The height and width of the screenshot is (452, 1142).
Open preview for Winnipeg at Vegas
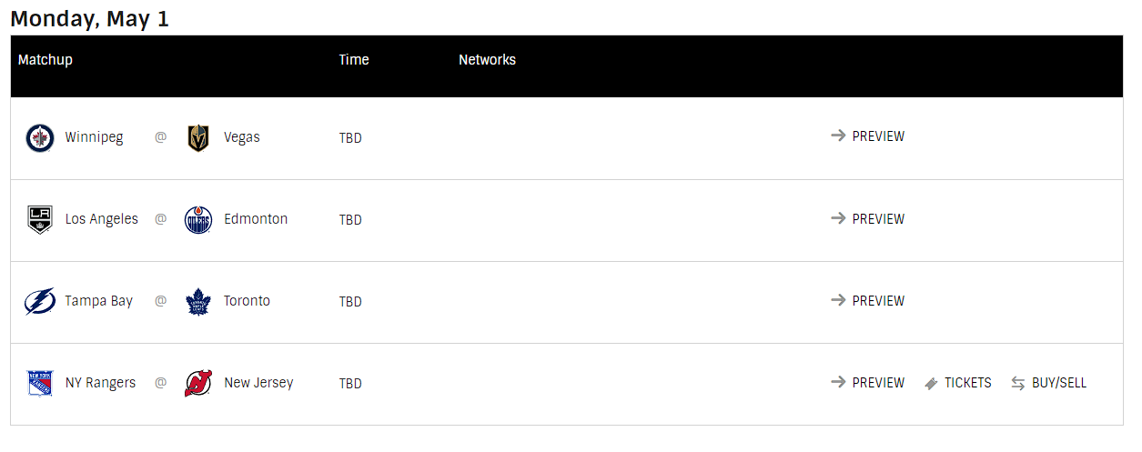868,136
